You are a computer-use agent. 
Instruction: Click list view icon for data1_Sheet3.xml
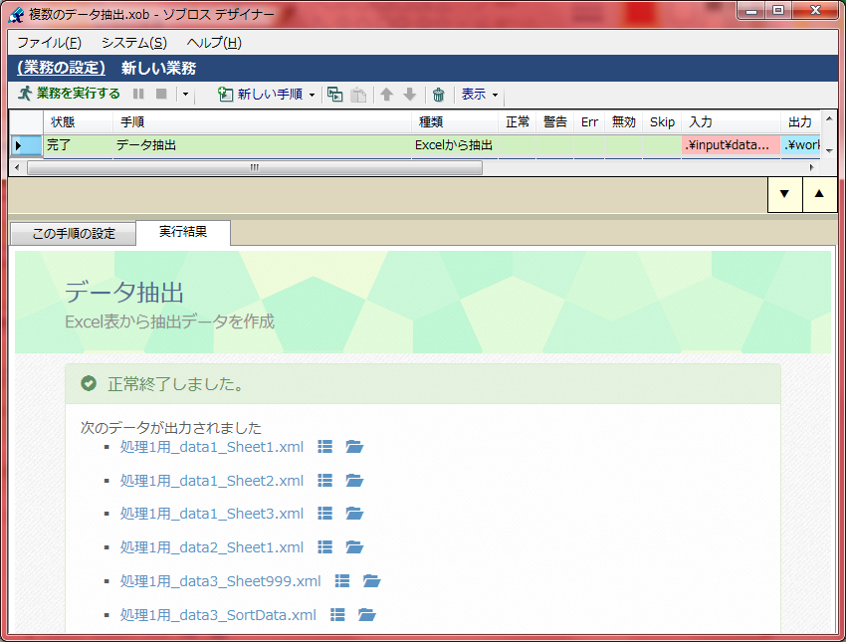click(324, 514)
